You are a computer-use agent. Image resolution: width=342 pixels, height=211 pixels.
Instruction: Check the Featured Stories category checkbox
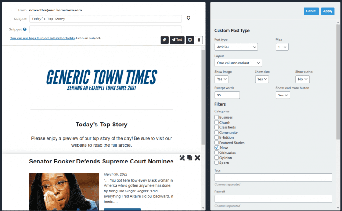217,143
